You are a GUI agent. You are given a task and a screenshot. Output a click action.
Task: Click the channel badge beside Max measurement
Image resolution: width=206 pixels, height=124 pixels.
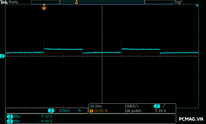(x=10, y=117)
